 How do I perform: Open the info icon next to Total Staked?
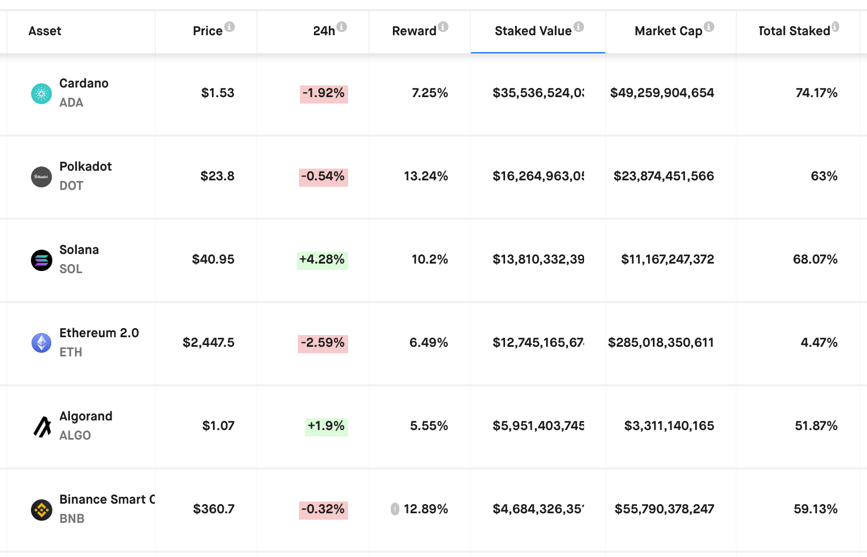(835, 26)
